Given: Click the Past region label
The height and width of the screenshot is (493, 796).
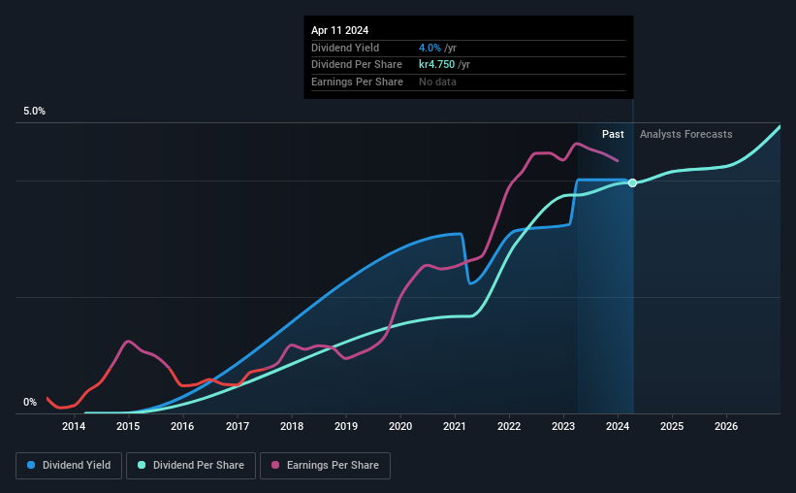Looking at the screenshot, I should (613, 134).
